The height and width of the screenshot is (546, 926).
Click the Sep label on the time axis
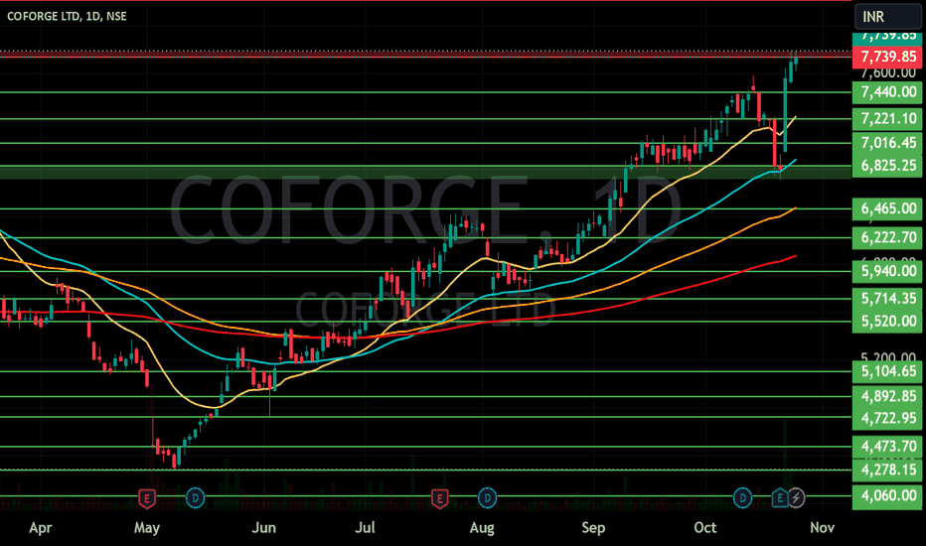click(x=593, y=528)
